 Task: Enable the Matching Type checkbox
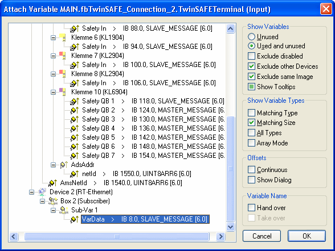251,112
